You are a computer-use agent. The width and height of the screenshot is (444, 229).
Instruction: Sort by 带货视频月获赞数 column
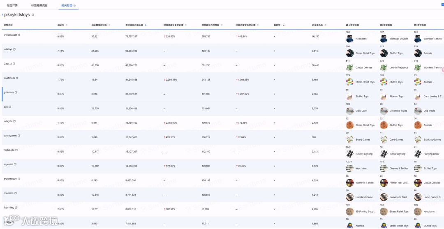[x=222, y=25]
